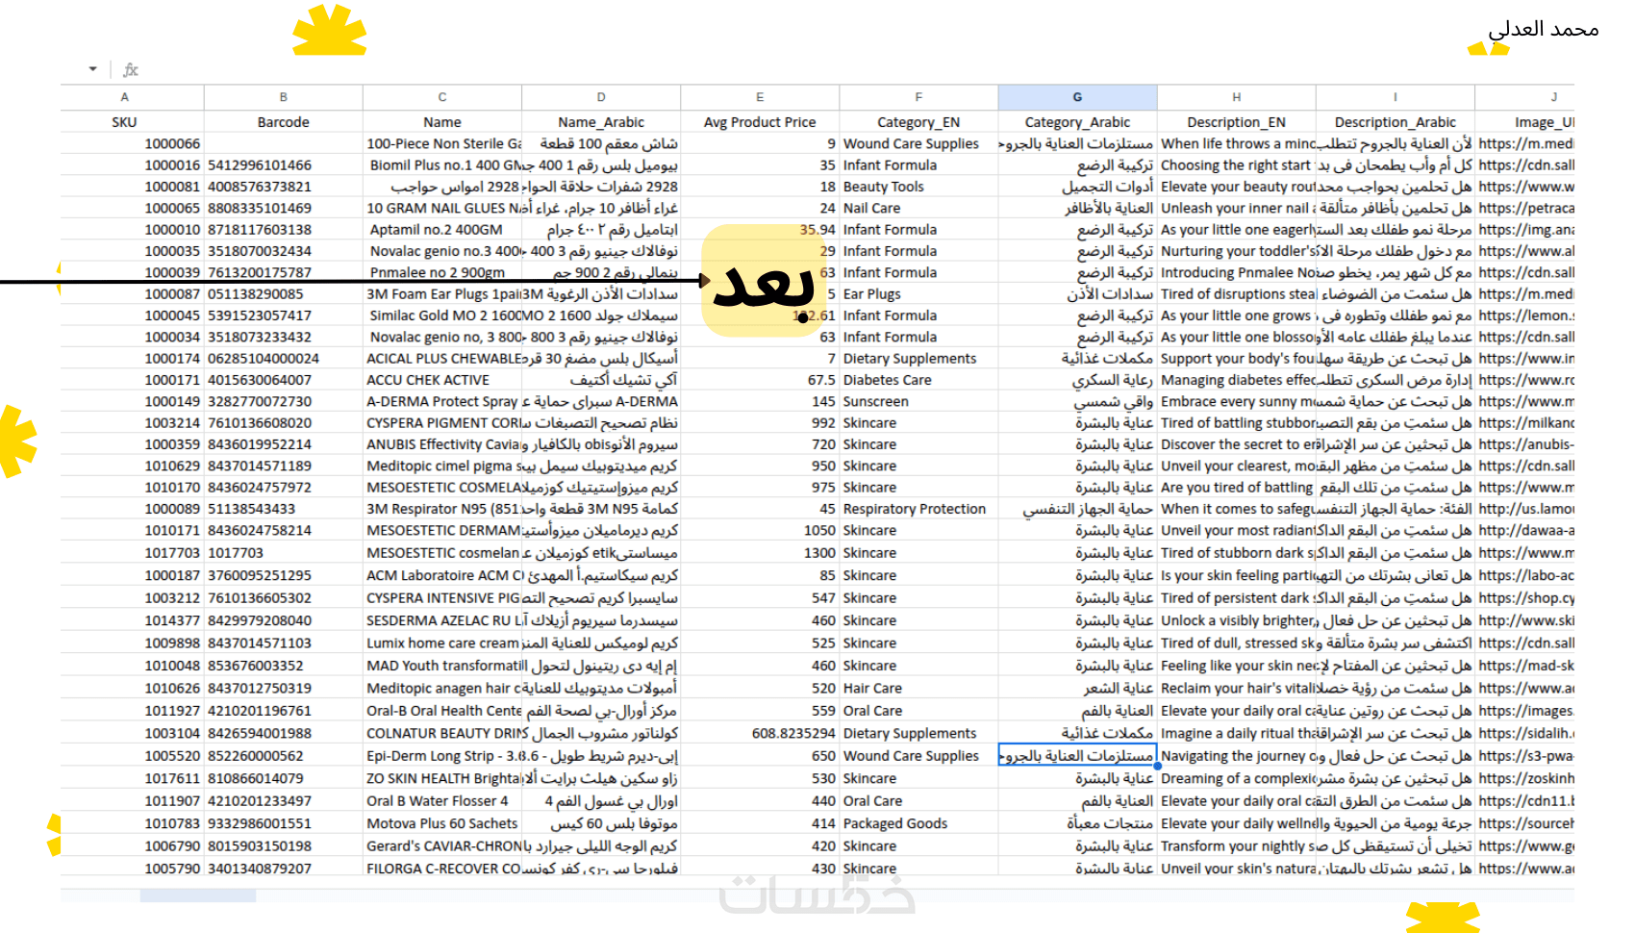
Task: Click the Category_EN header cell
Action: (918, 122)
